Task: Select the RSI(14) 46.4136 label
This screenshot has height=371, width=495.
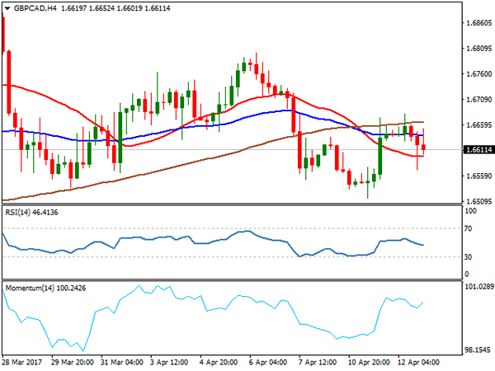Action: click(x=31, y=213)
